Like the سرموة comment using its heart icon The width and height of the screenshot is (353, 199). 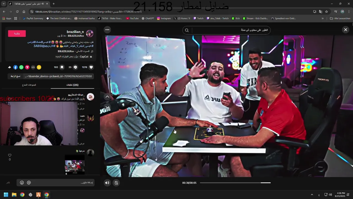coord(10,155)
